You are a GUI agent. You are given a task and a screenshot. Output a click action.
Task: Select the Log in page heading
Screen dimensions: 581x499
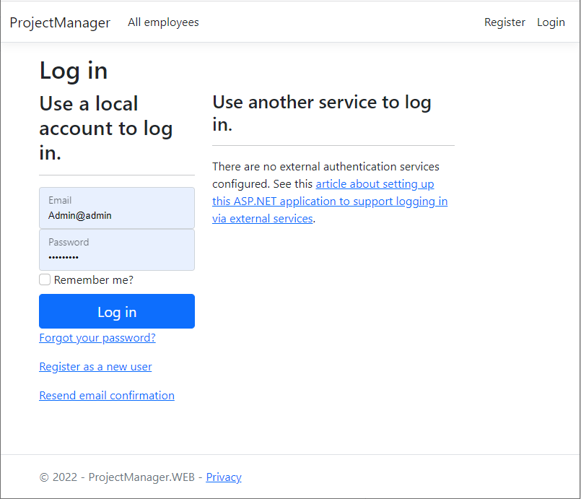click(74, 71)
